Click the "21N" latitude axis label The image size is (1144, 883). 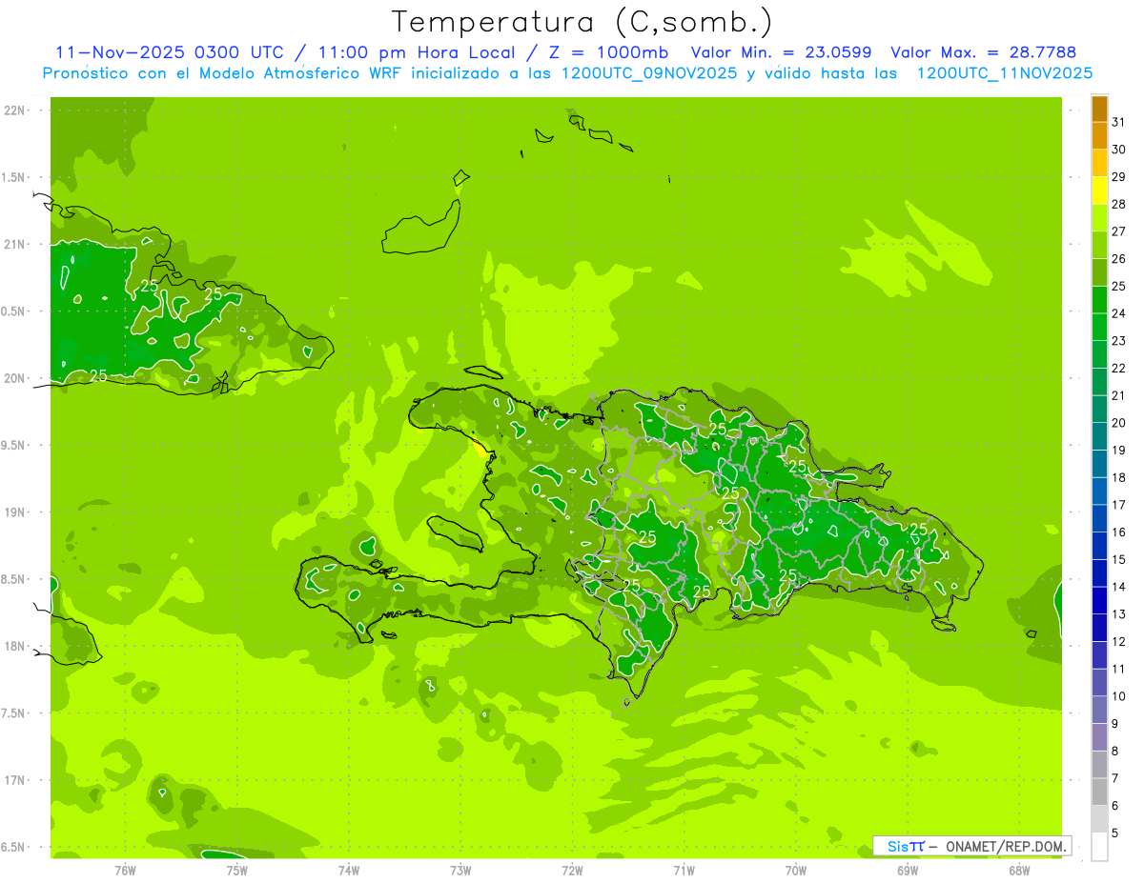tap(14, 245)
